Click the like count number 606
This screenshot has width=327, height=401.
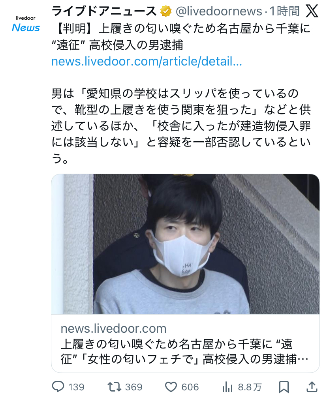tap(190, 387)
